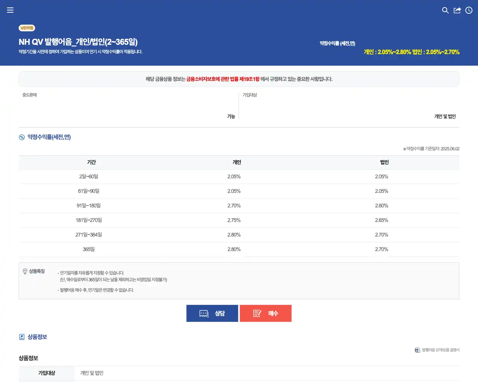Click the 낮은위험 risk badge
This screenshot has width=478, height=382.
coord(27,28)
